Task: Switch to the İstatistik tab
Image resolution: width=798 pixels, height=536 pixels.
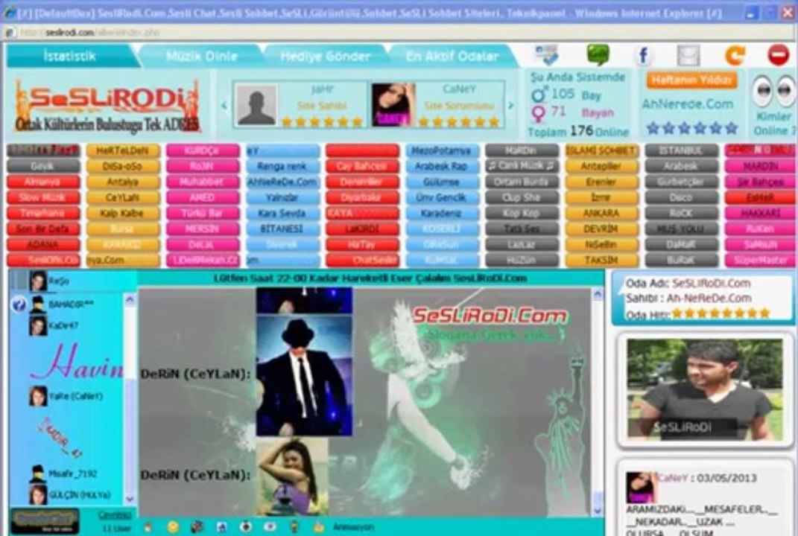Action: pyautogui.click(x=70, y=56)
